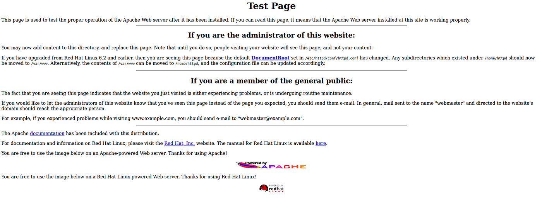This screenshot has height=212, width=542.
Task: Click the 'webmaster@example.com' text
Action: click(270, 119)
